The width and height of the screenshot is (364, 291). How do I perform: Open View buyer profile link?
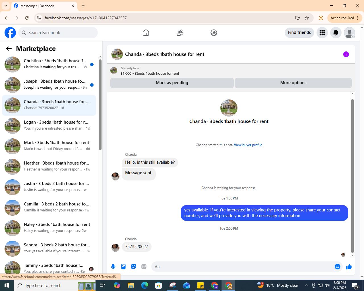248,145
